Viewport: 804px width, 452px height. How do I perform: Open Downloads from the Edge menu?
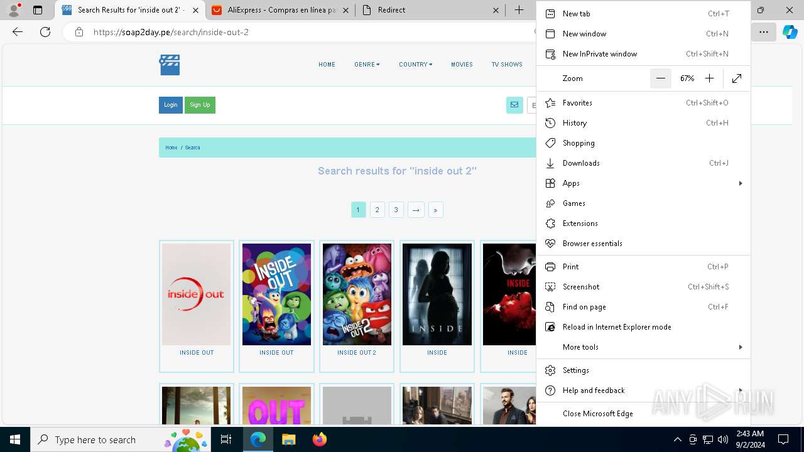[x=644, y=163]
